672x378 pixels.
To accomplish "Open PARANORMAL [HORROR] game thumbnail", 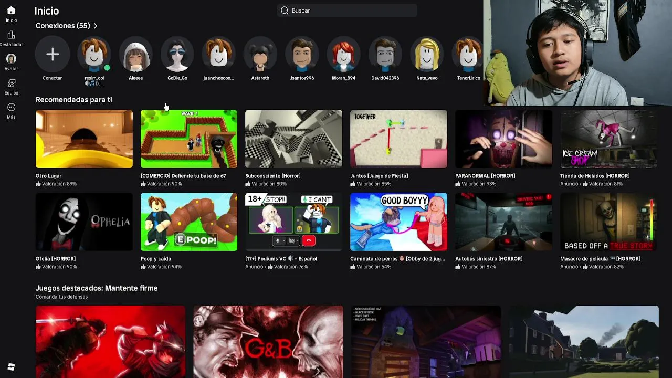I will coord(503,139).
